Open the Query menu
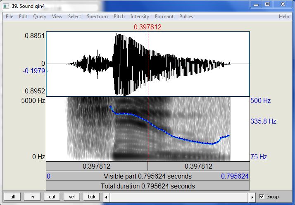Viewport: 295px width, 205px height. (40, 17)
